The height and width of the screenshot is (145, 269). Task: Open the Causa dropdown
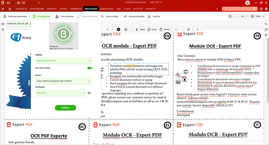[x=64, y=81]
